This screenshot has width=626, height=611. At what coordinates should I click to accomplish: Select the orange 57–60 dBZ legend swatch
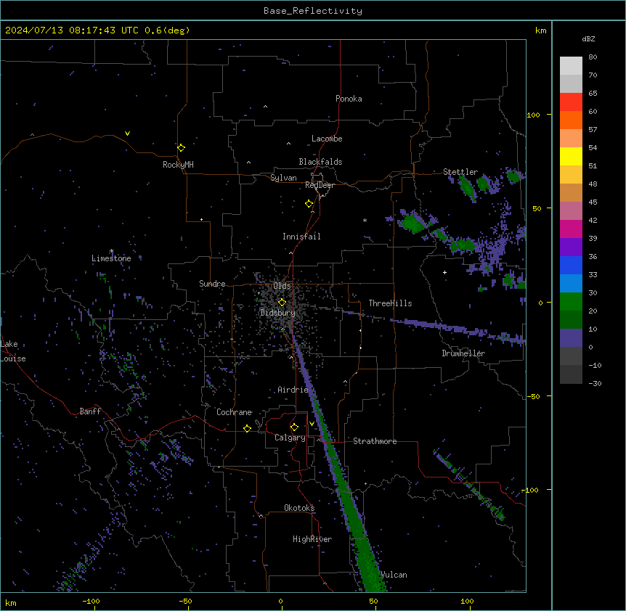pos(571,120)
